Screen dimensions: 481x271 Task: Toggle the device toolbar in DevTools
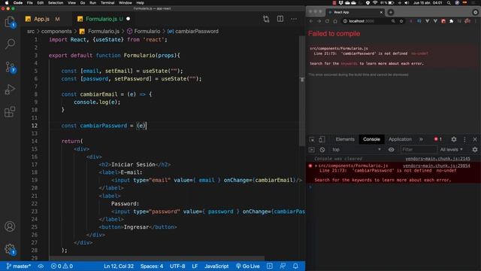click(322, 139)
